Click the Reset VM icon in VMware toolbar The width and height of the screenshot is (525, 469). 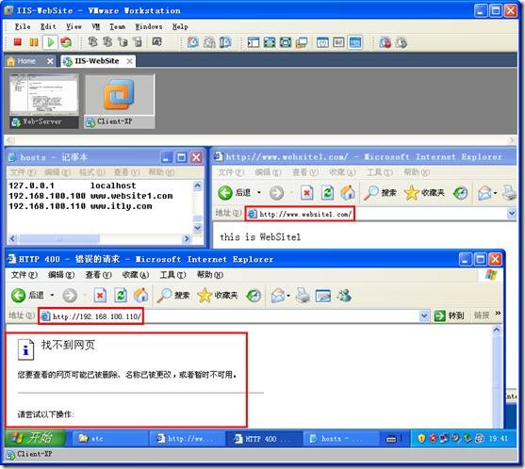click(x=66, y=42)
